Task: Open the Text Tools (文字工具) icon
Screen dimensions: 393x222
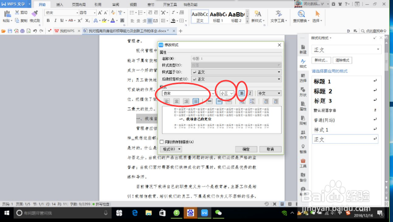Action: 279,14
